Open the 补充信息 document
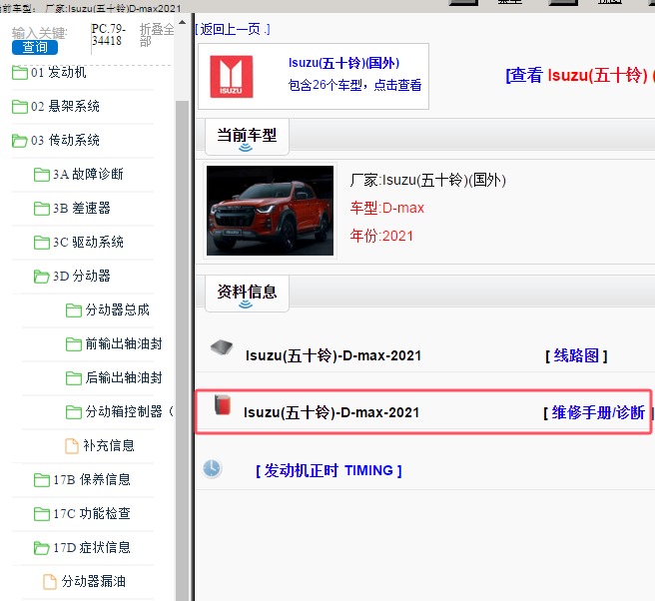655x601 pixels. point(109,445)
